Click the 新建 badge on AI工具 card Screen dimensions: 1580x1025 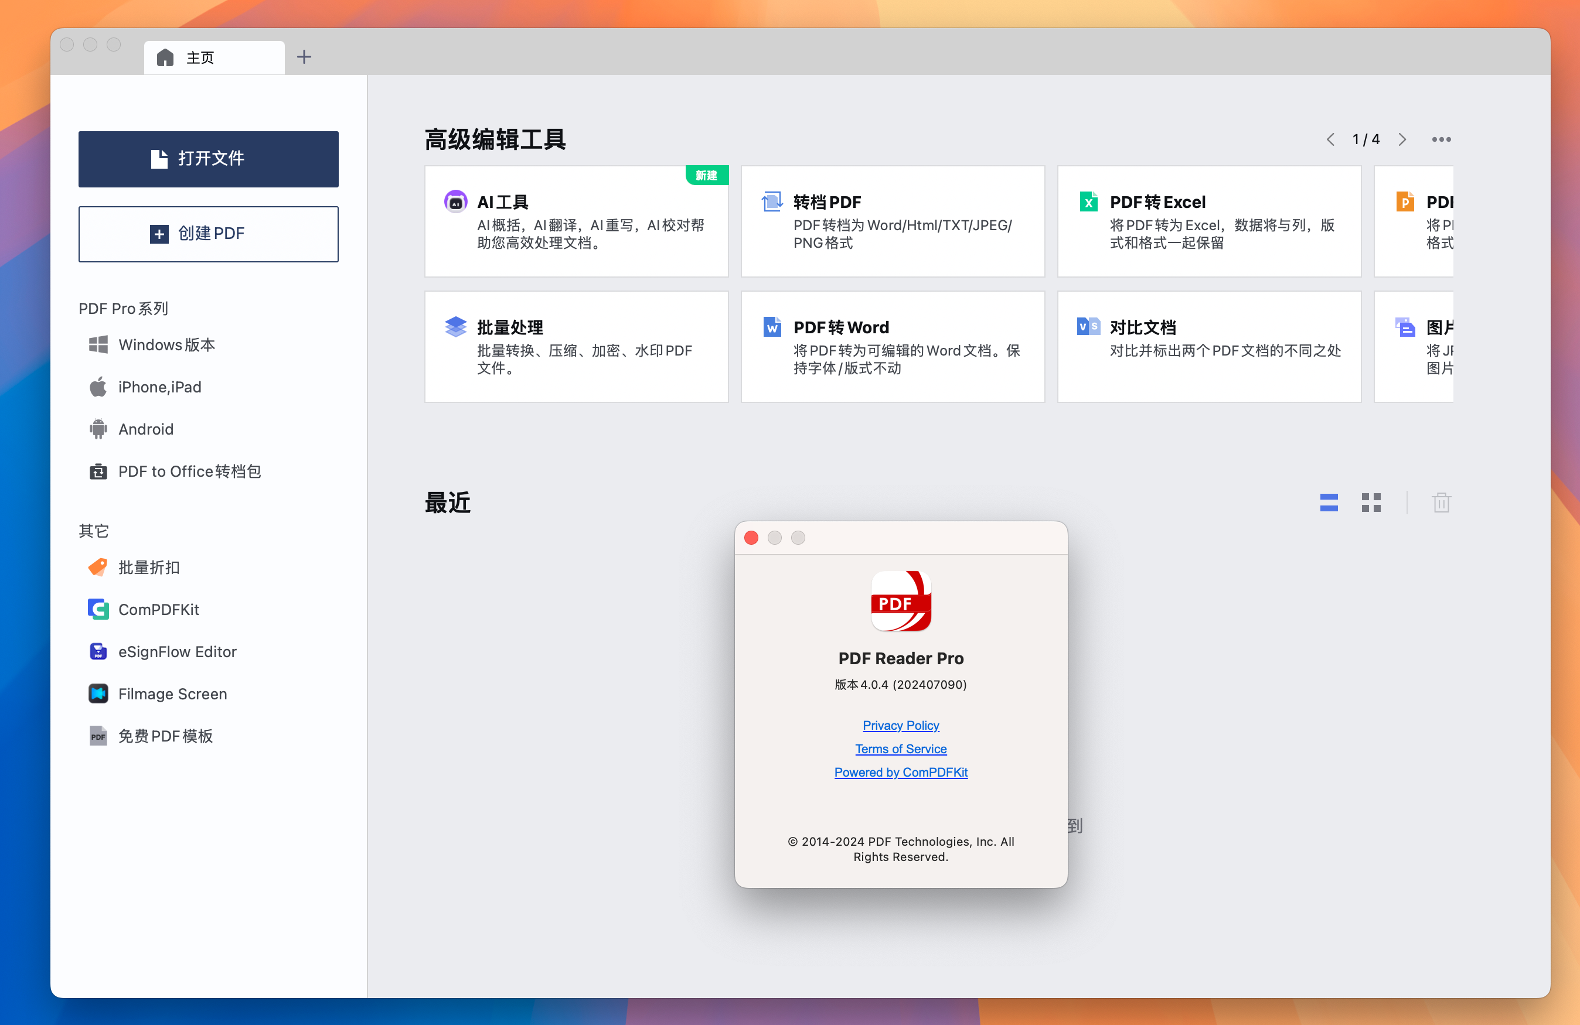tap(707, 175)
